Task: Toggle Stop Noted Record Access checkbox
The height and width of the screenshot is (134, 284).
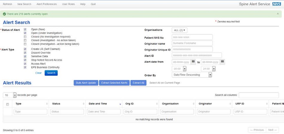Action: (x=25, y=60)
